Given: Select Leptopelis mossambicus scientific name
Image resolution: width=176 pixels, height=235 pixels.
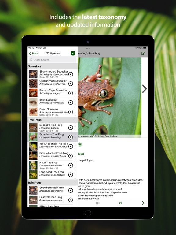Looking at the screenshot, I should 53,156.
